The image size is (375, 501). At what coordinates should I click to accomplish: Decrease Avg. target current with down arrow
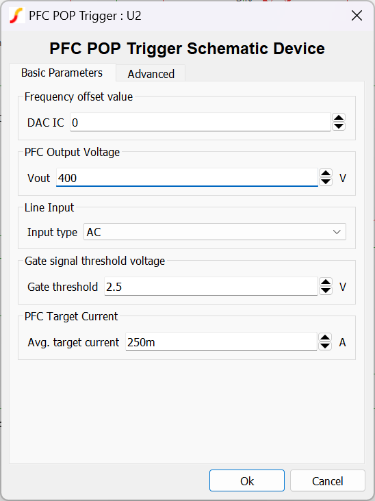pyautogui.click(x=325, y=346)
